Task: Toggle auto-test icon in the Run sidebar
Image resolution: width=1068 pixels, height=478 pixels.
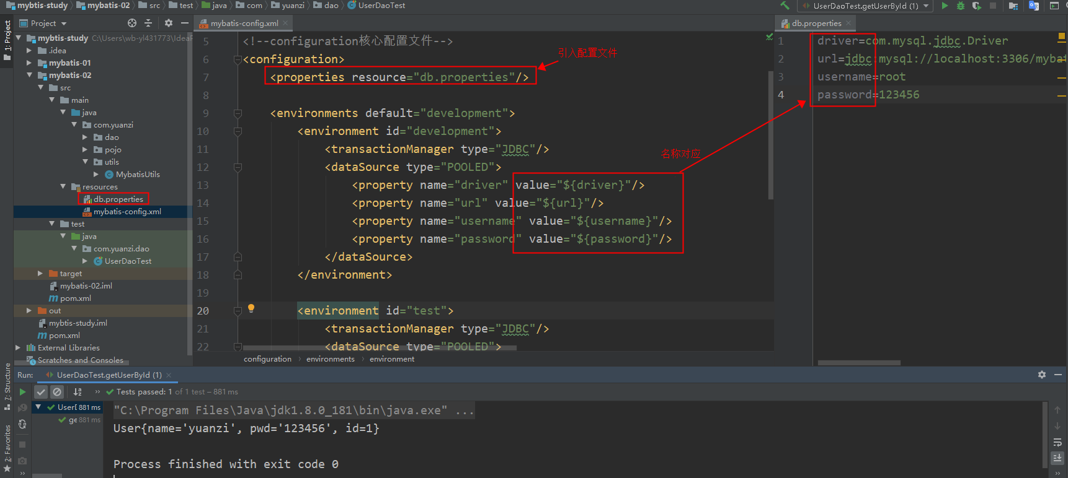Action: [22, 424]
